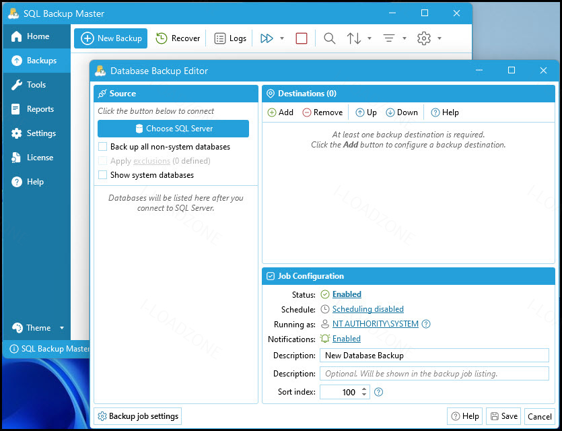Open the License sidebar page
The width and height of the screenshot is (562, 431).
click(36, 158)
